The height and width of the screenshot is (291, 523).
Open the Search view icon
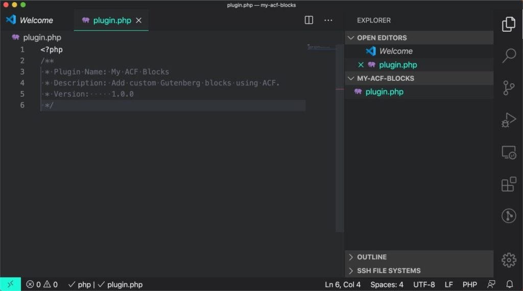(509, 55)
